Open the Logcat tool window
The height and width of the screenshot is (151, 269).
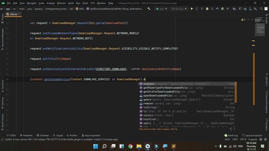[58, 135]
